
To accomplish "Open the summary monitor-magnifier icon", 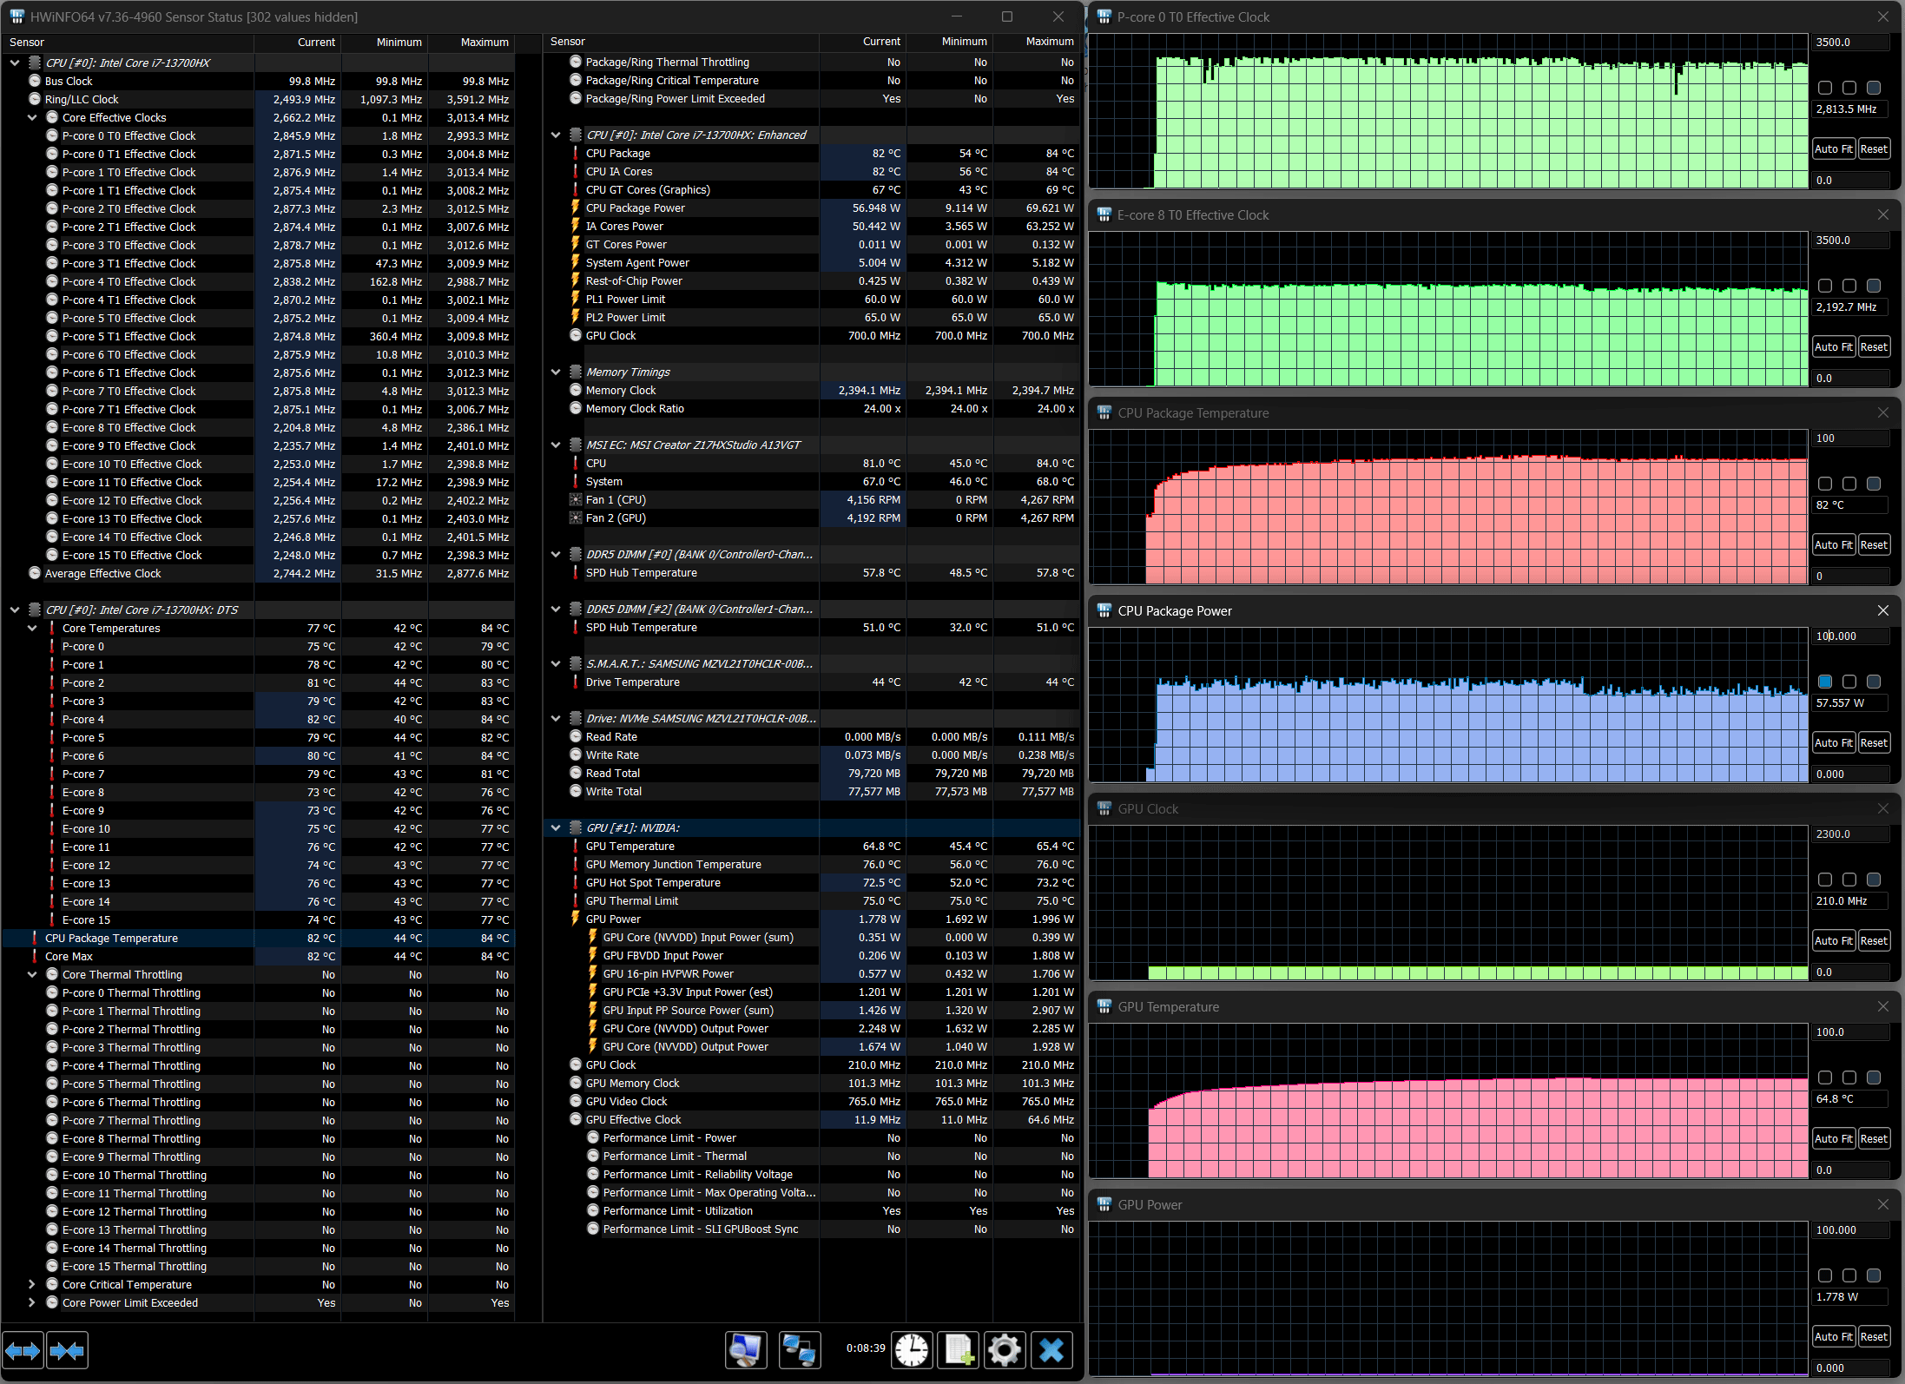I will [747, 1350].
